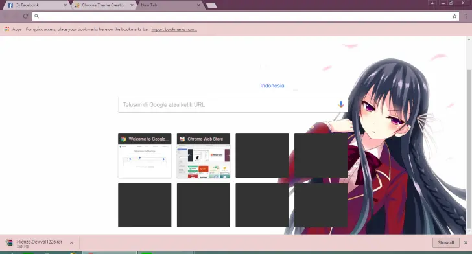Click the address bar input field
472x254 pixels.
[x=245, y=16]
